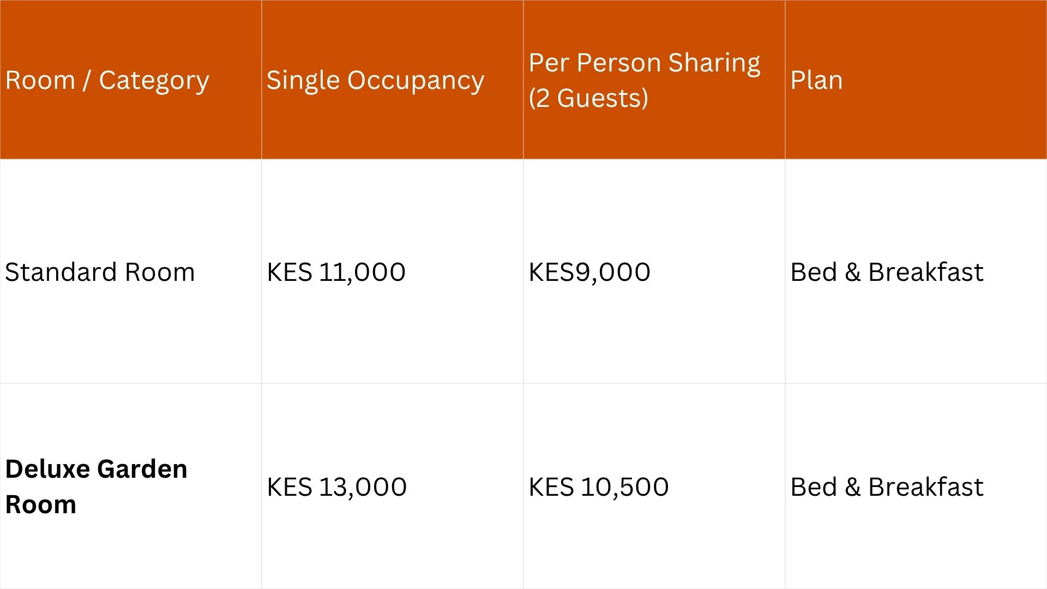Select Bed & Breakfast in Standard Room row
This screenshot has height=589, width=1047.
pos(887,272)
